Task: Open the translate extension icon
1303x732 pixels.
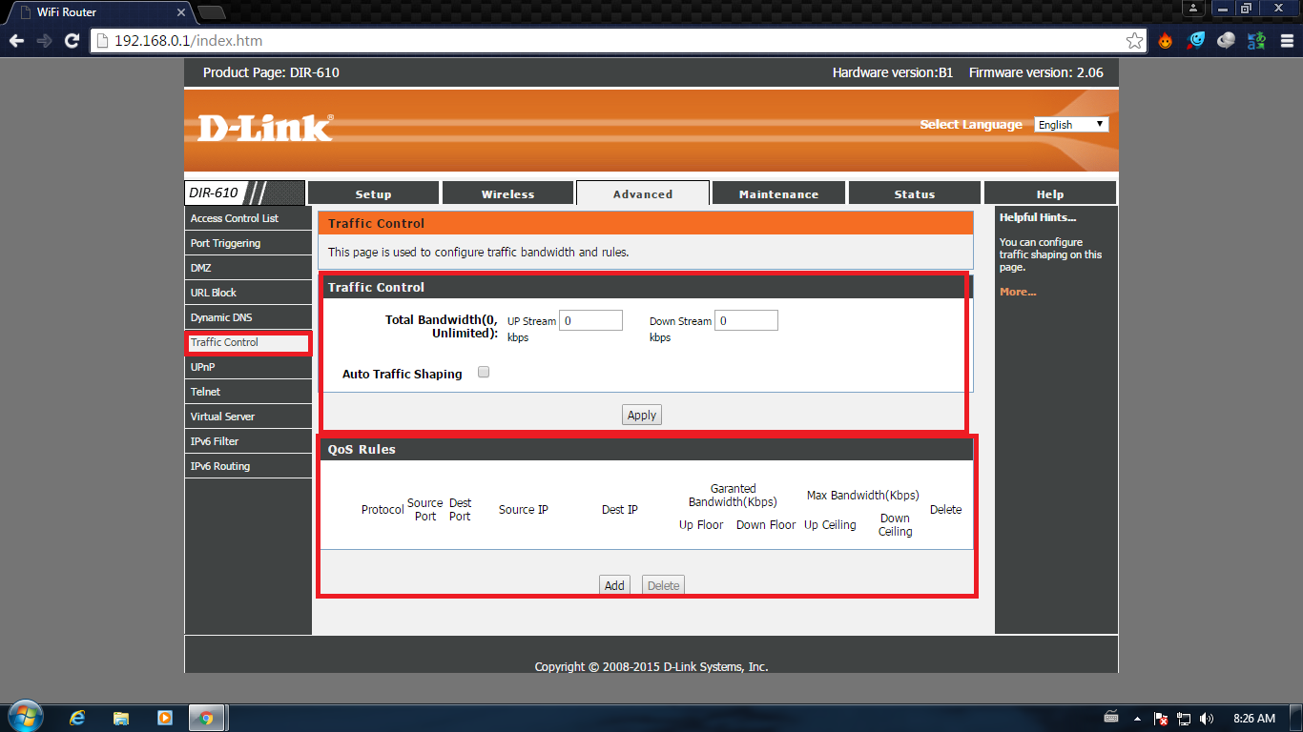Action: [1257, 41]
